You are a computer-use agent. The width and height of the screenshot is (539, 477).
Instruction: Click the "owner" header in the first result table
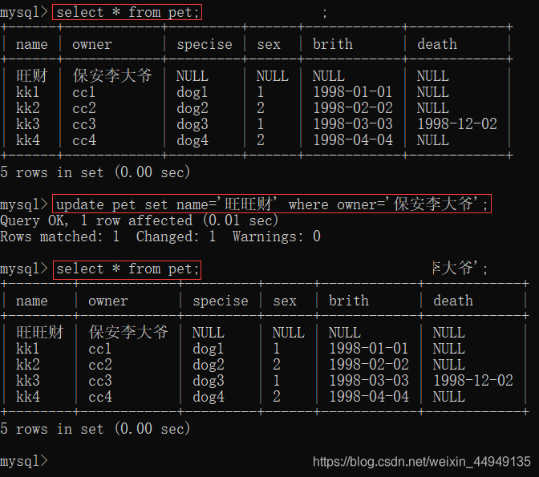(92, 44)
